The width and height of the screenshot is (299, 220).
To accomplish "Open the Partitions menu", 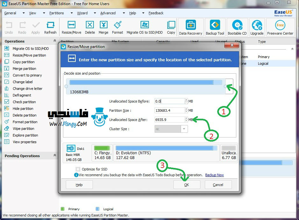I will (56, 13).
